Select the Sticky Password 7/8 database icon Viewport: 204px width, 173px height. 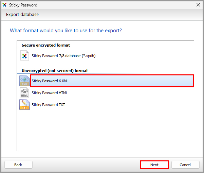pyautogui.click(x=24, y=56)
